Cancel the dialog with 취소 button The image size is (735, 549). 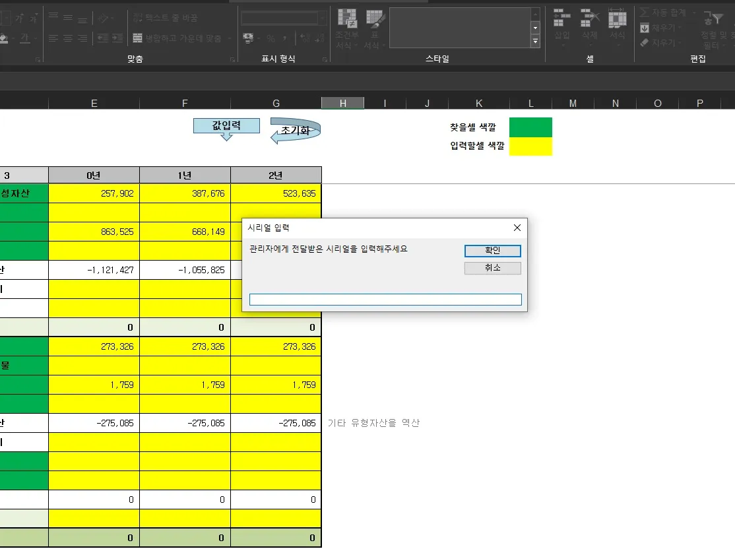[x=493, y=268]
